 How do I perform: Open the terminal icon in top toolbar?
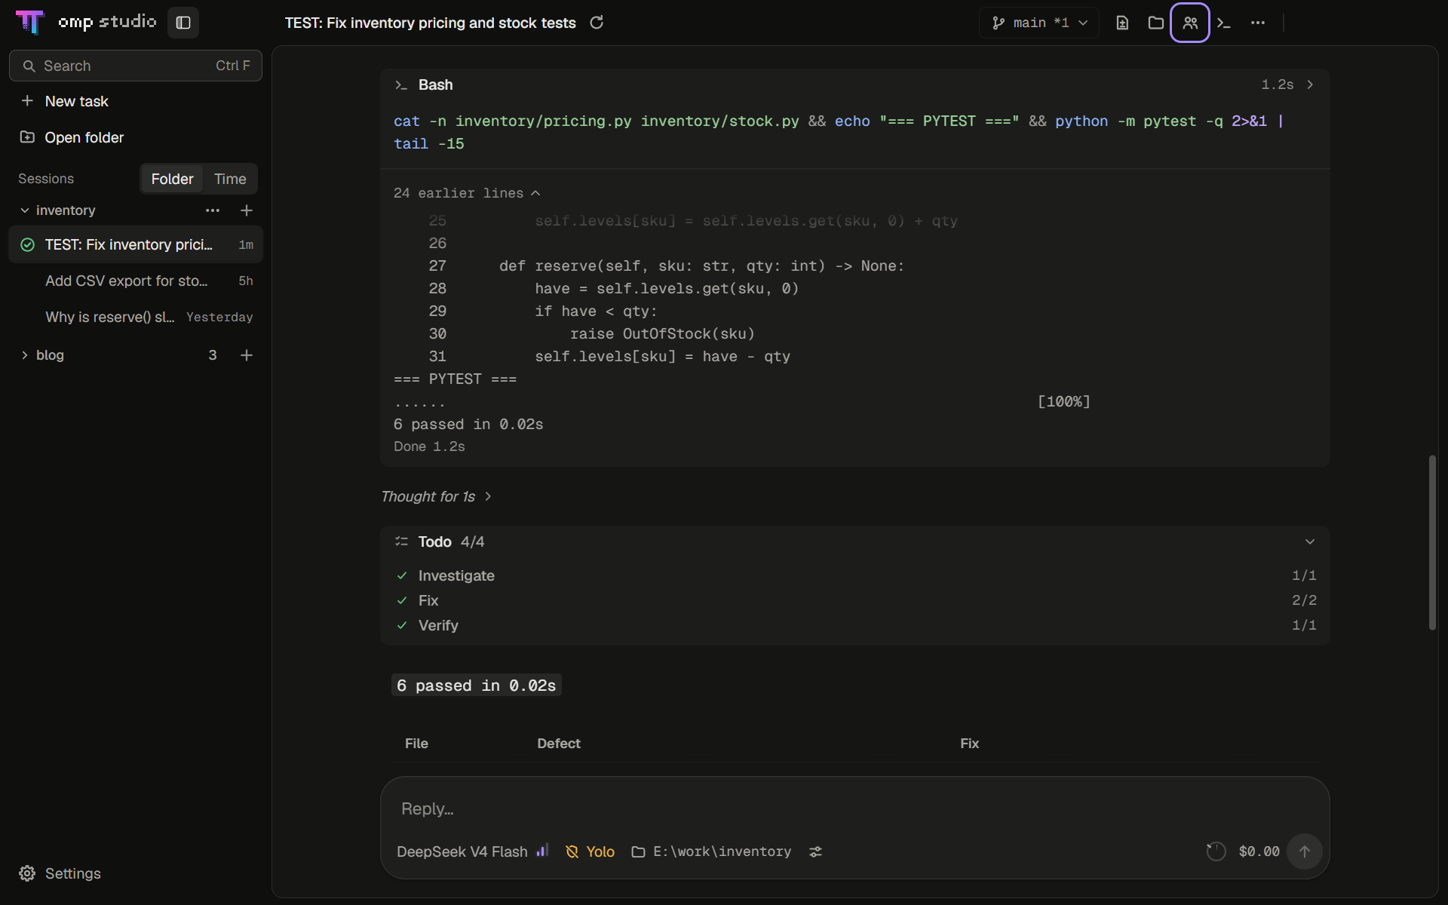tap(1224, 23)
